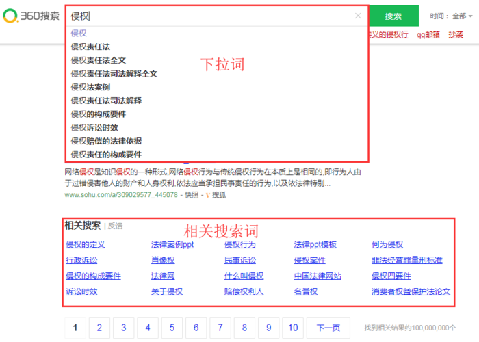
Task: Open related search 法律网
Action: pyautogui.click(x=163, y=276)
